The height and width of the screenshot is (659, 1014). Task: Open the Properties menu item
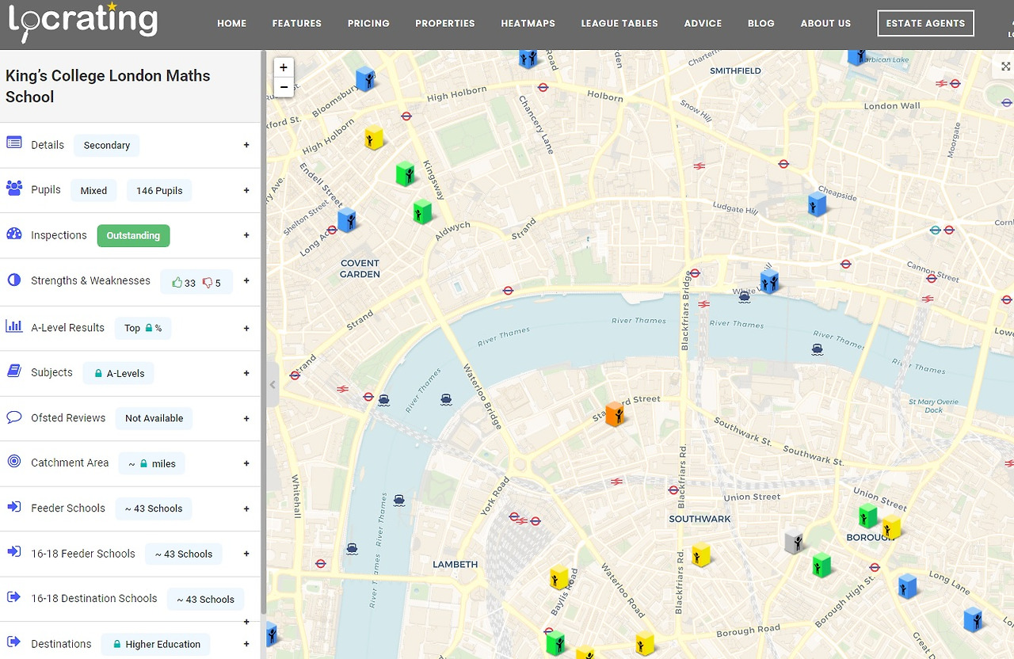(445, 23)
